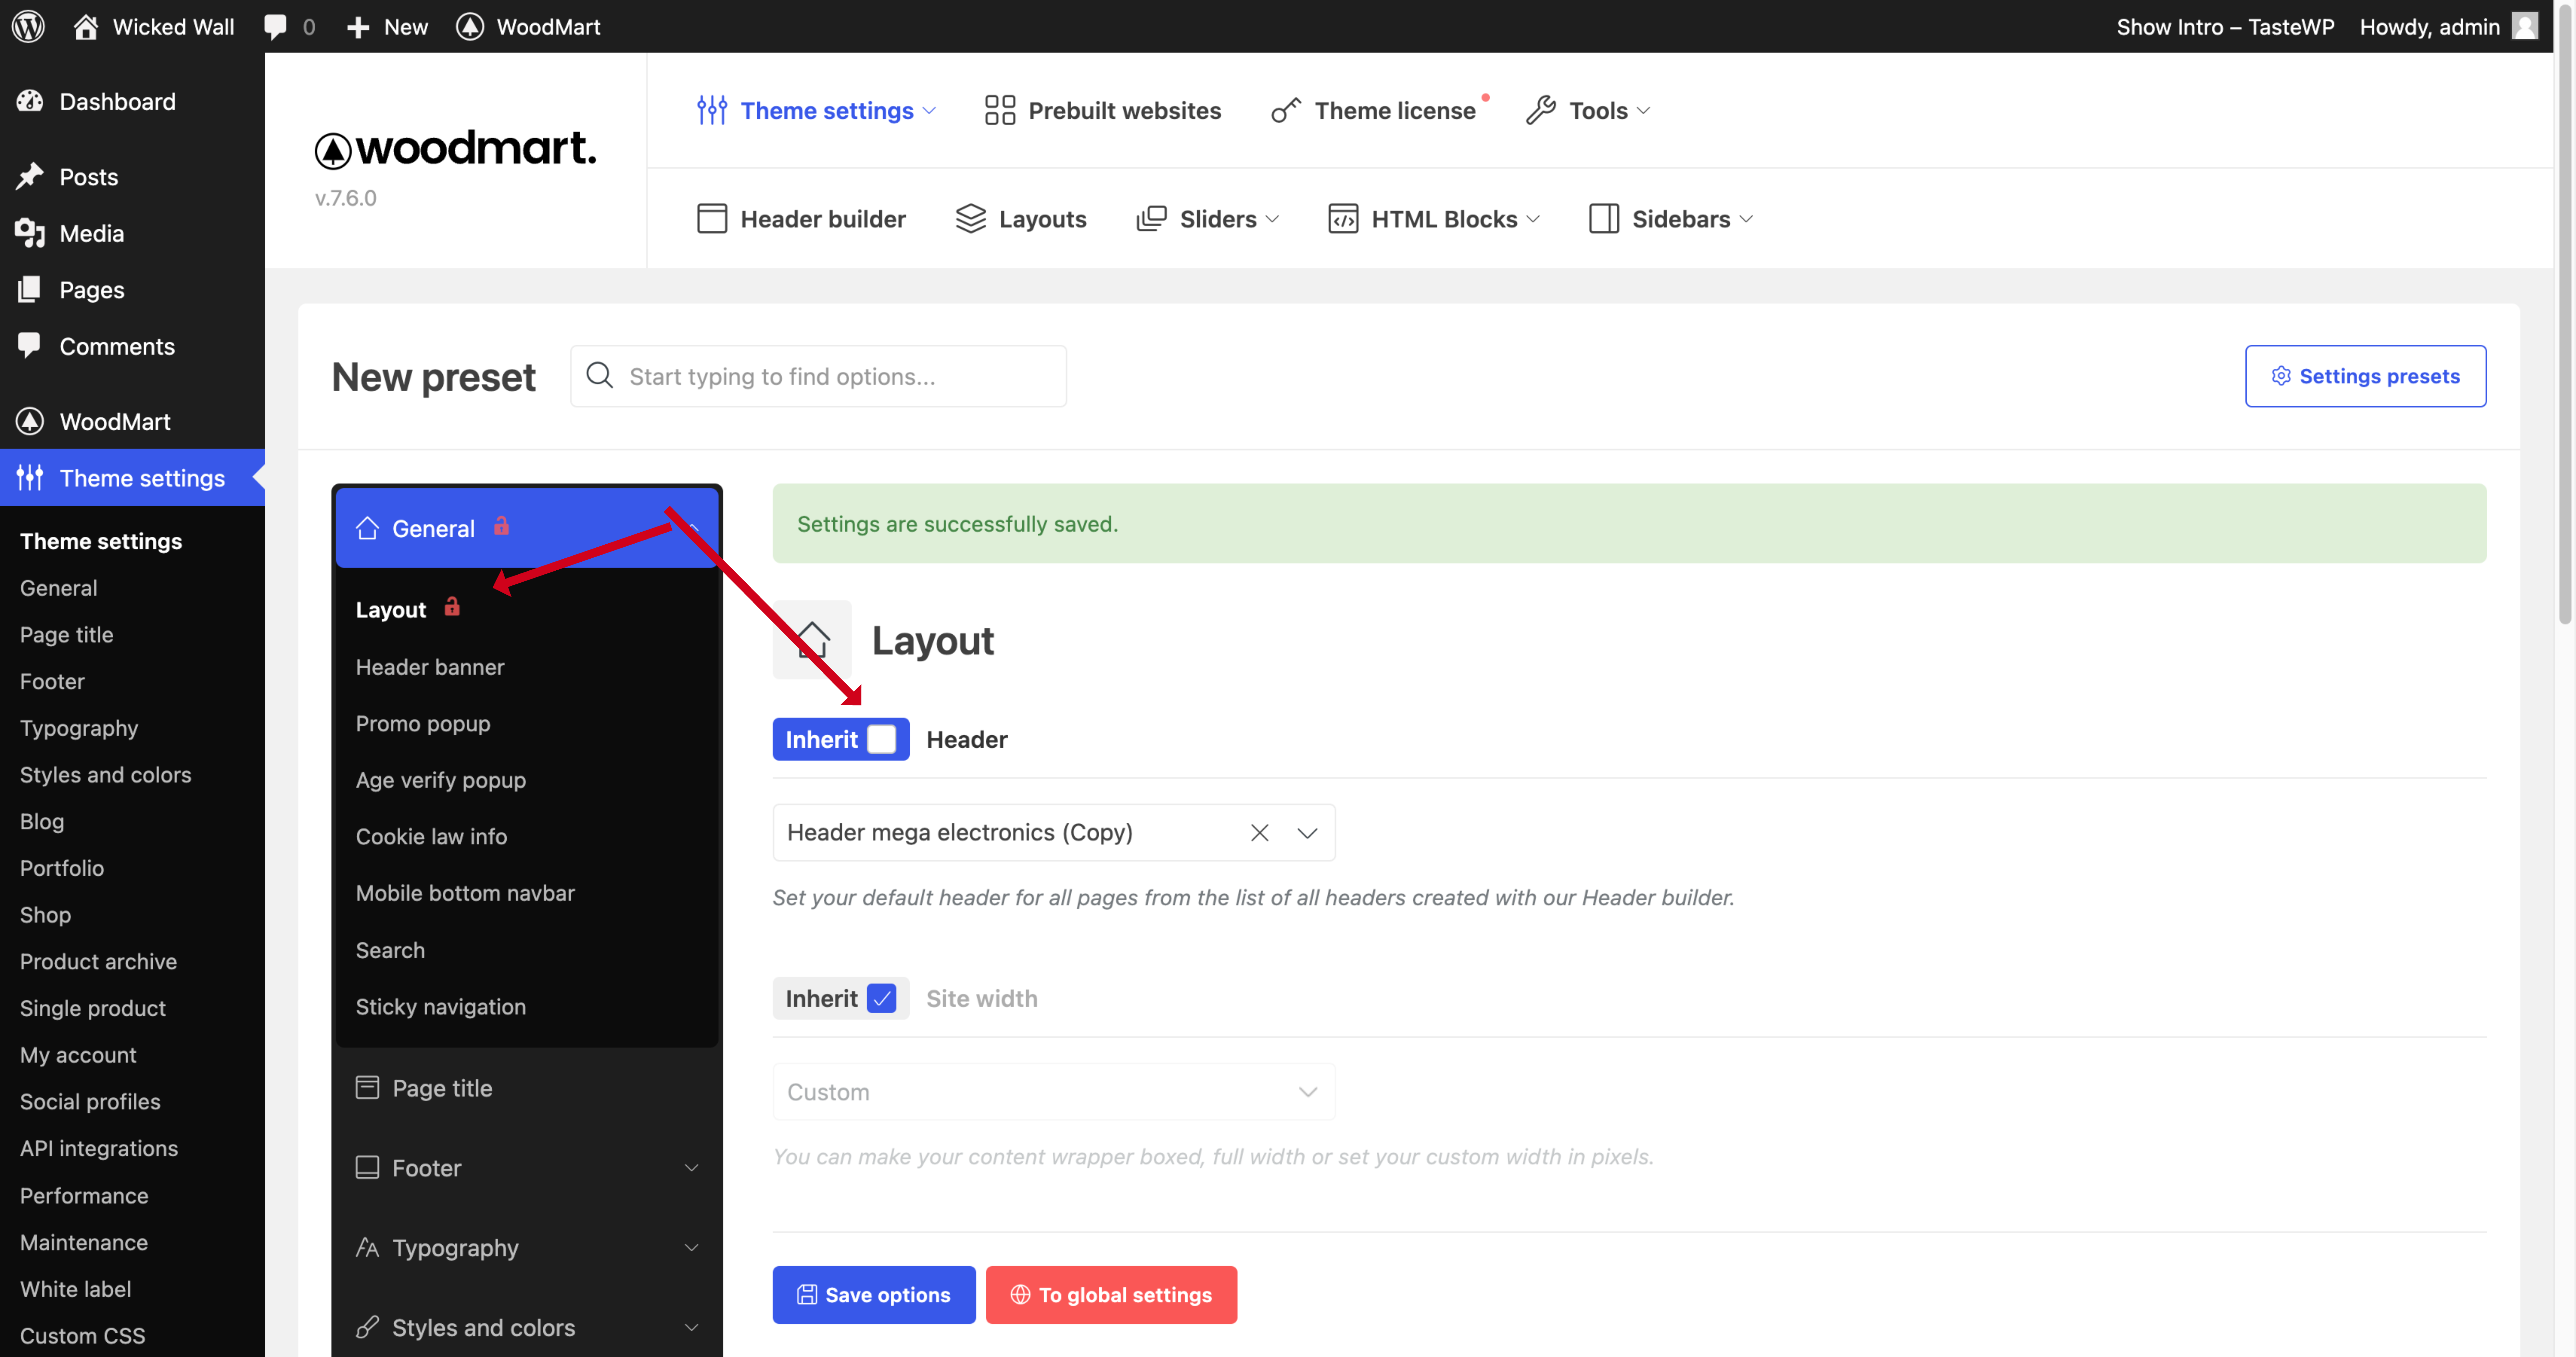The image size is (2576, 1357).
Task: Click the Styles and colors brush icon
Action: click(367, 1327)
